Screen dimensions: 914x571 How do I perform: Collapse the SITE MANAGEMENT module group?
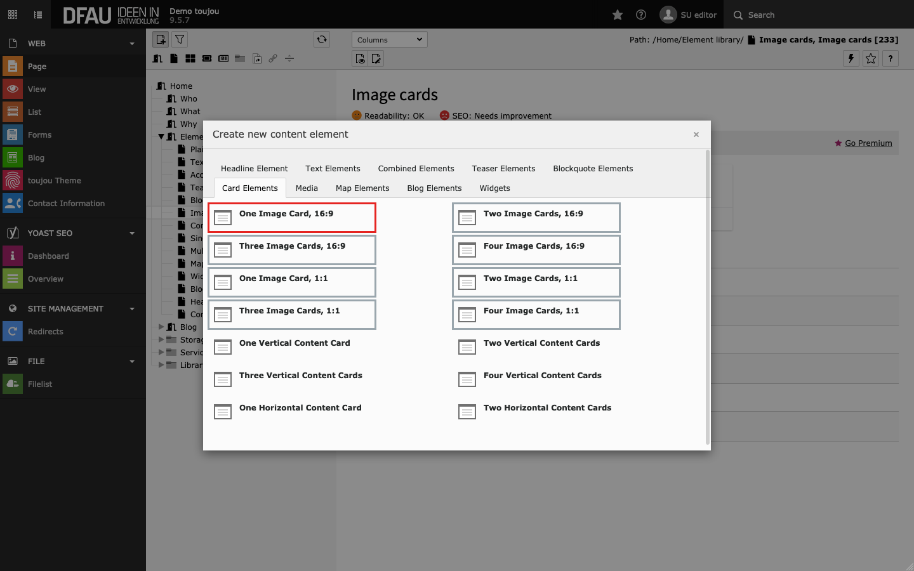(132, 309)
